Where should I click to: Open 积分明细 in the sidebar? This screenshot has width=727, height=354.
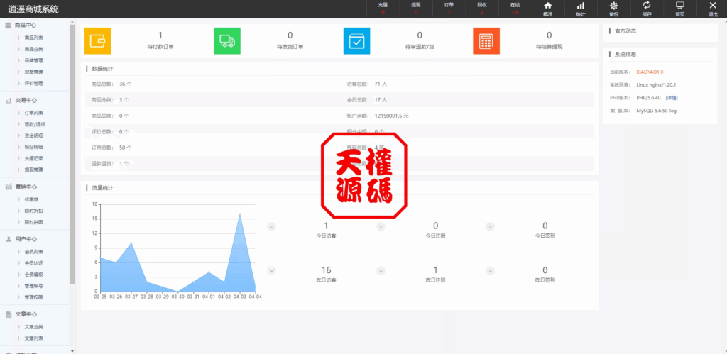pyautogui.click(x=34, y=147)
